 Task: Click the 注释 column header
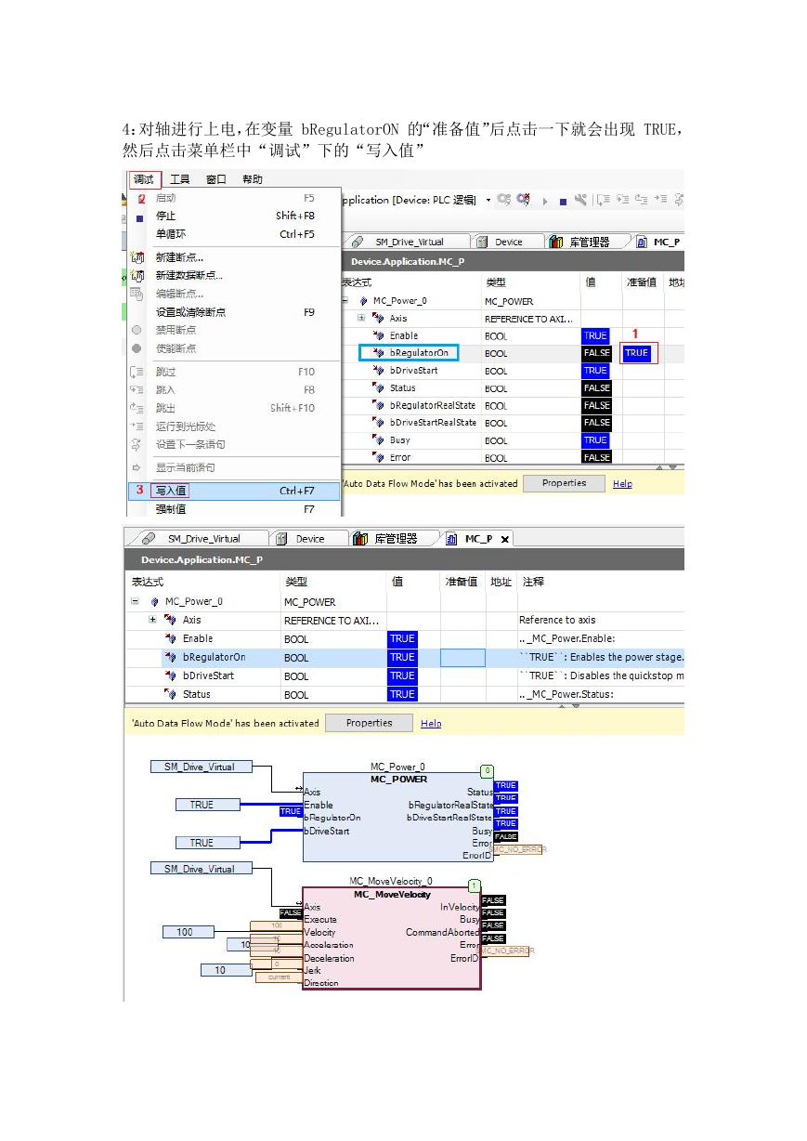pos(533,582)
